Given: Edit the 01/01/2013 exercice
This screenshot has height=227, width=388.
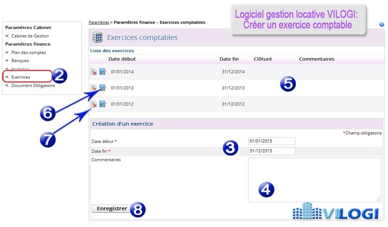Looking at the screenshot, I should pyautogui.click(x=103, y=88).
